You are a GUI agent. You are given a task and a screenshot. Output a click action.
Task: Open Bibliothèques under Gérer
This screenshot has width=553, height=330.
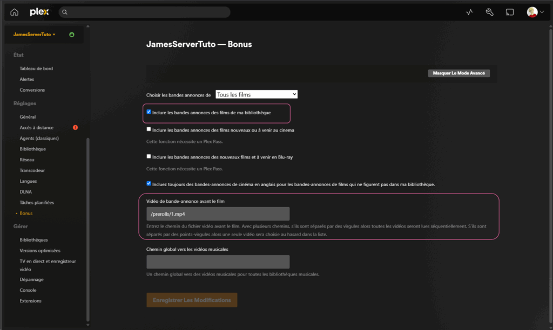point(33,240)
